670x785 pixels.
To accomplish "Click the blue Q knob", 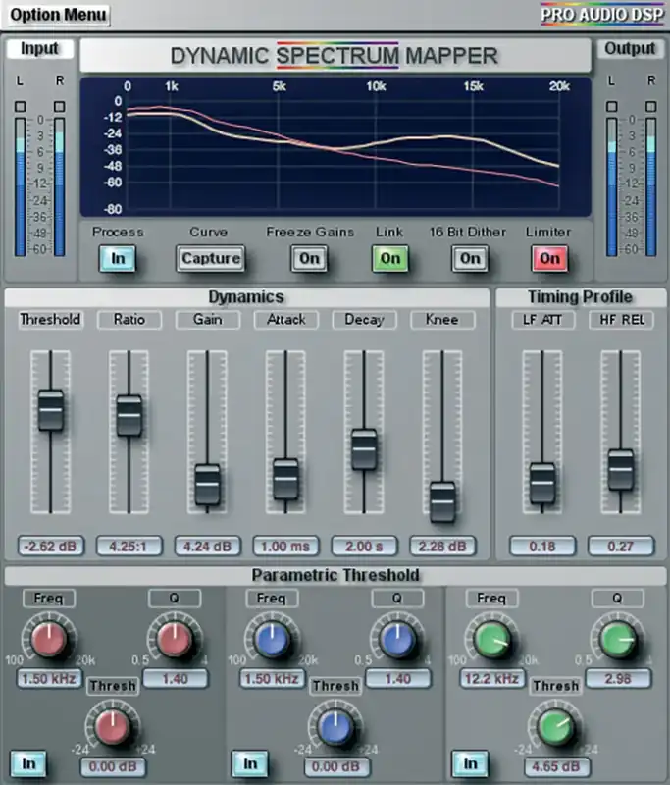I will coord(397,639).
